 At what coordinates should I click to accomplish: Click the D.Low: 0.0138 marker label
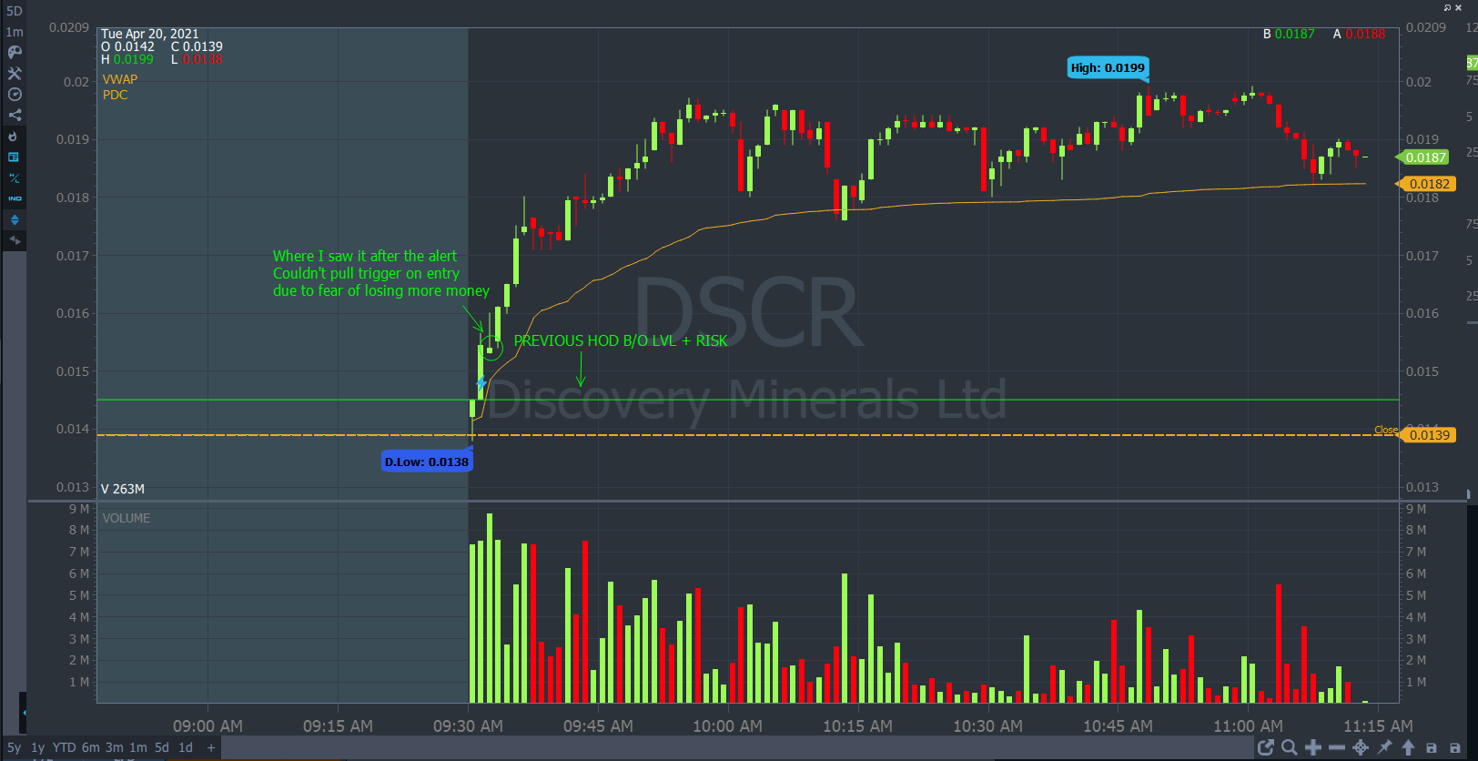click(427, 462)
